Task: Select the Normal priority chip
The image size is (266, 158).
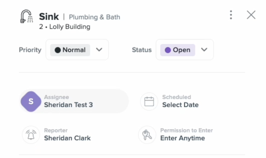Action: pos(70,50)
